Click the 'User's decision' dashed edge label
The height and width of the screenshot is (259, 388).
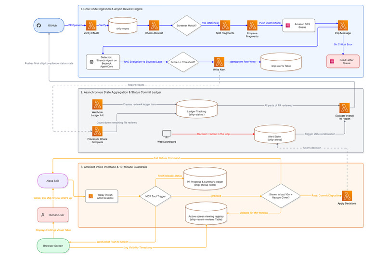coord(312,148)
